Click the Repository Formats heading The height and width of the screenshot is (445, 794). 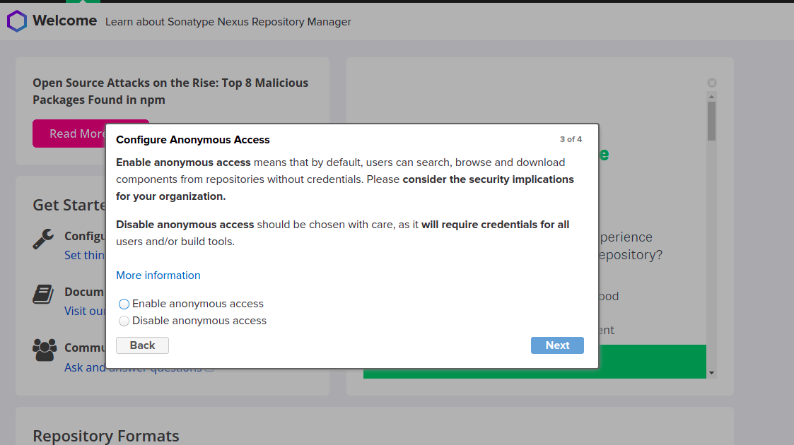106,435
